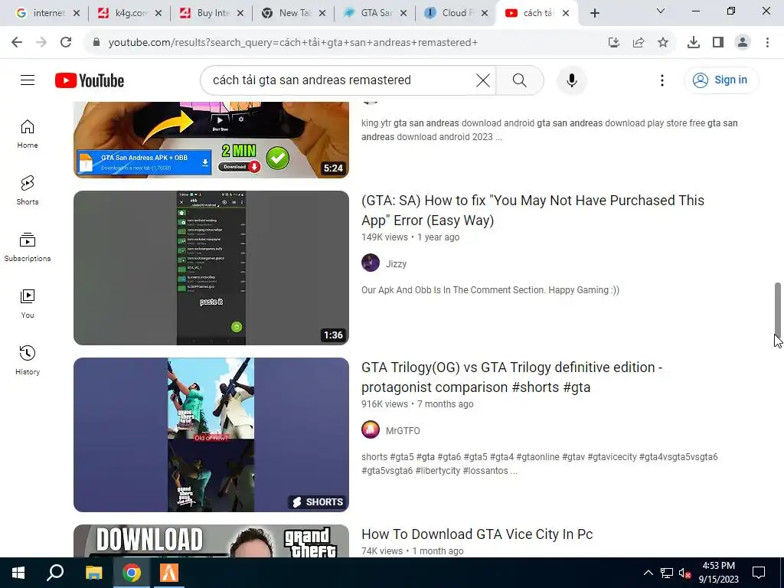Open Subscriptions in the sidebar
784x588 pixels.
click(28, 247)
